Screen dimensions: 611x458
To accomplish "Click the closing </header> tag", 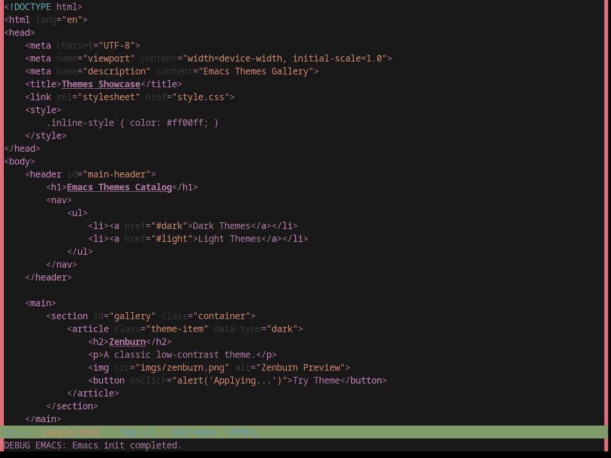I will click(48, 277).
